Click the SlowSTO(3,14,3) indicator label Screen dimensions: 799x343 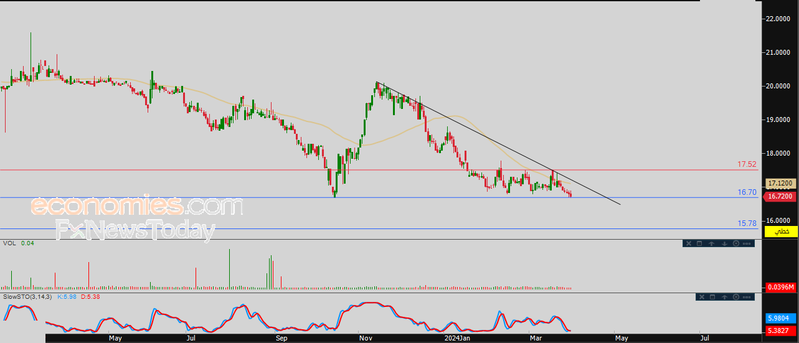[29, 297]
